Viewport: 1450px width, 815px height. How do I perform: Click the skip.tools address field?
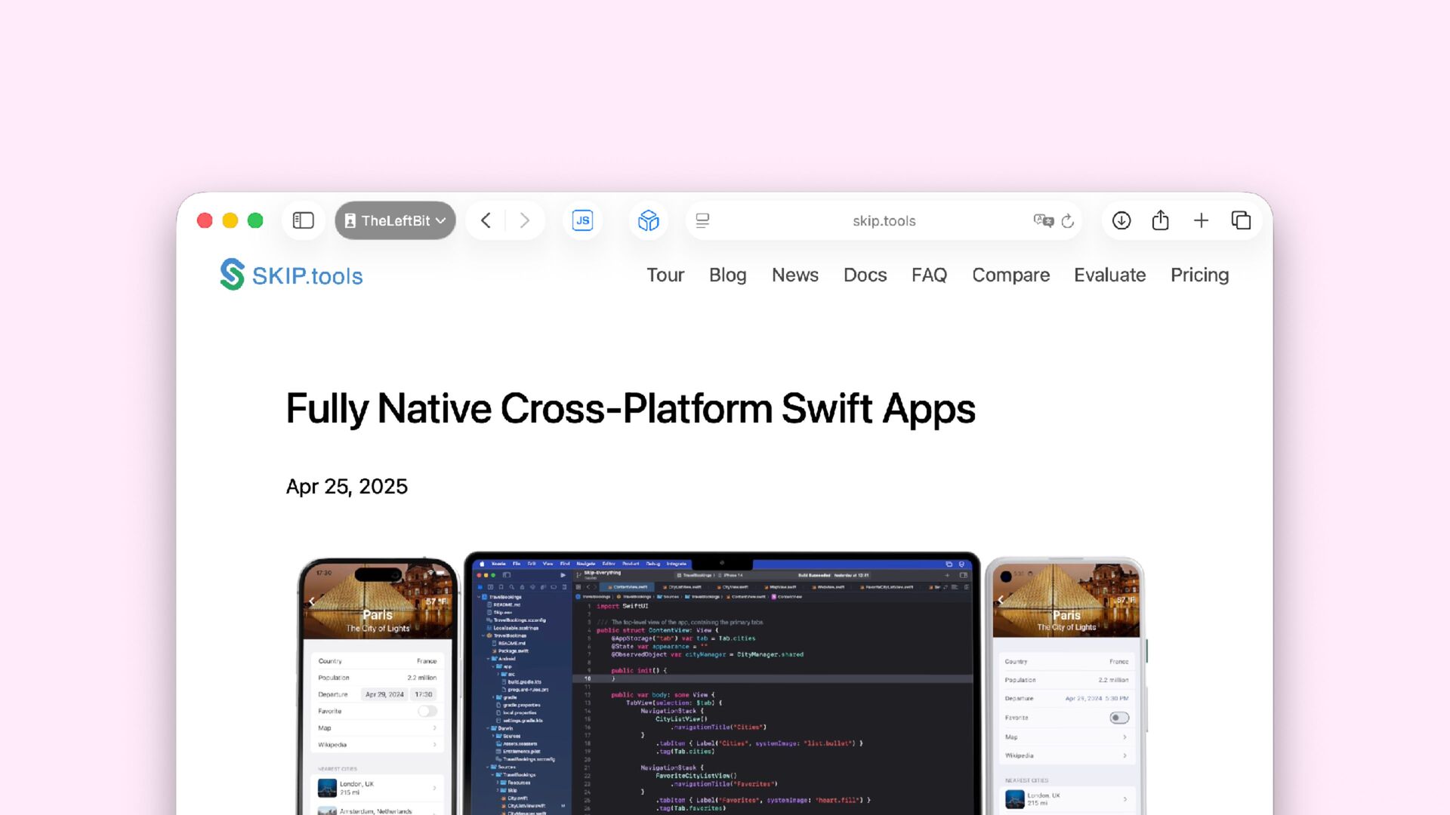click(x=884, y=220)
